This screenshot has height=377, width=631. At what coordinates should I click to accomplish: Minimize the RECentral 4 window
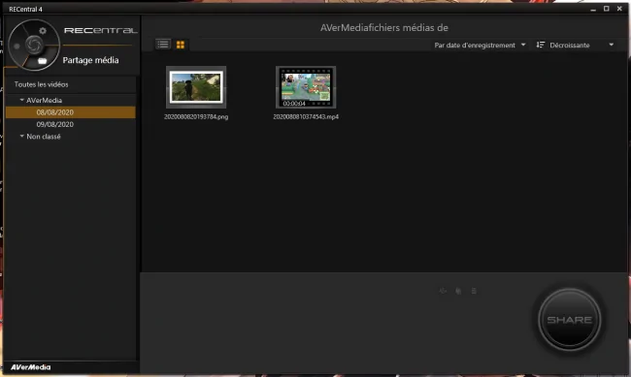click(593, 9)
